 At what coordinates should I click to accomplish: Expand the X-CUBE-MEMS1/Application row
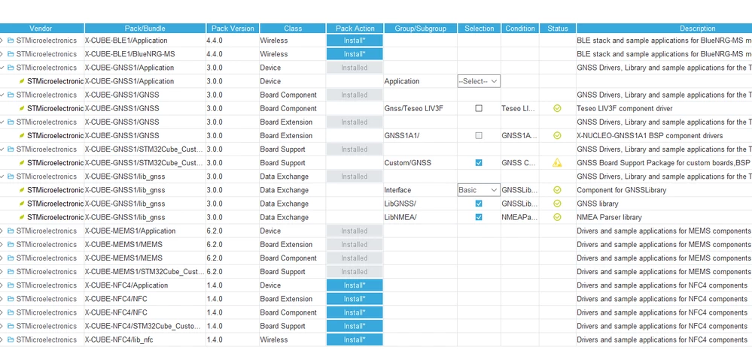(x=2, y=231)
